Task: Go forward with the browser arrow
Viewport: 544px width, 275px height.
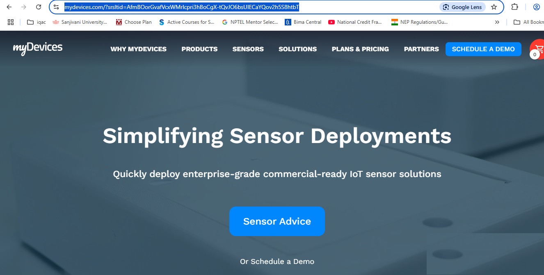Action: [x=24, y=7]
